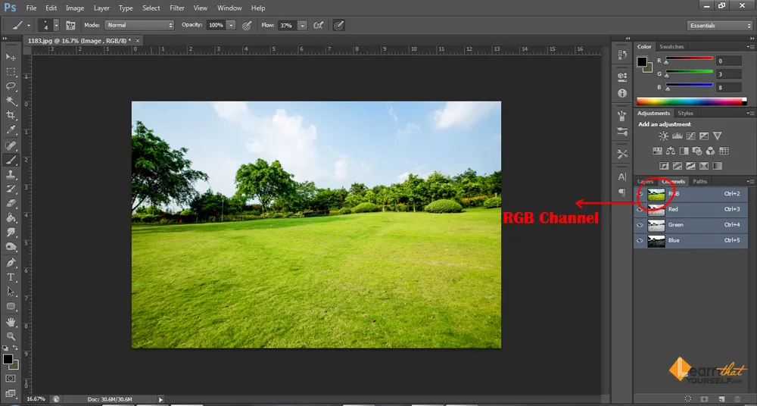Click the foreground color swatch in toolbox
This screenshot has height=406, width=757.
8,358
